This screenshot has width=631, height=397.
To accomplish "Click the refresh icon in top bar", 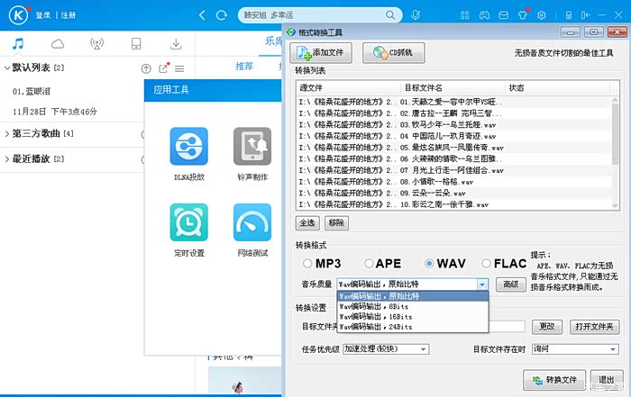I will (224, 15).
